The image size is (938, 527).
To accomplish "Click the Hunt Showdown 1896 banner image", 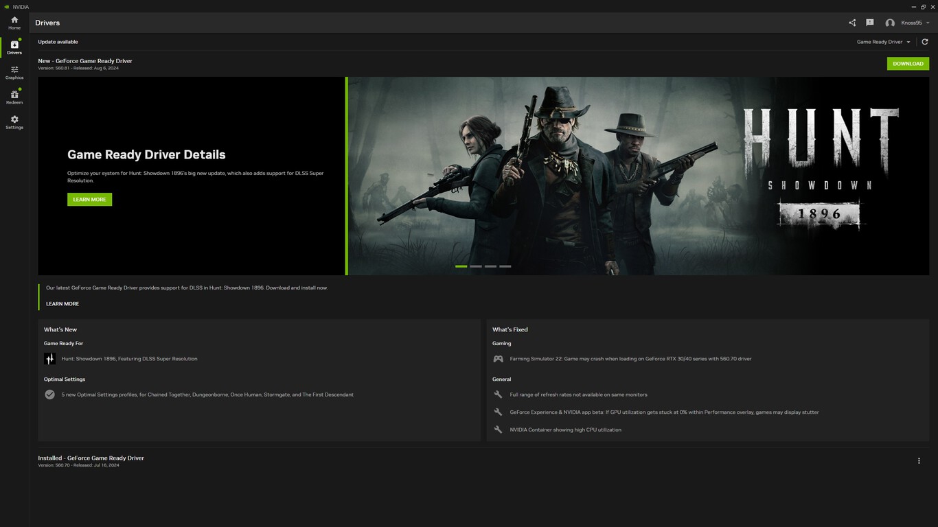I will coord(639,176).
